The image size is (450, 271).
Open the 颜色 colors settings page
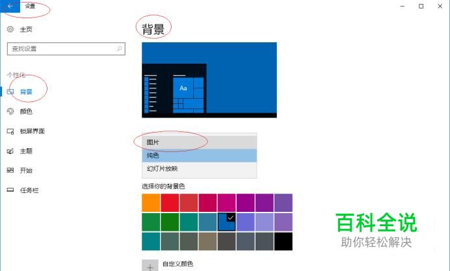pyautogui.click(x=20, y=111)
